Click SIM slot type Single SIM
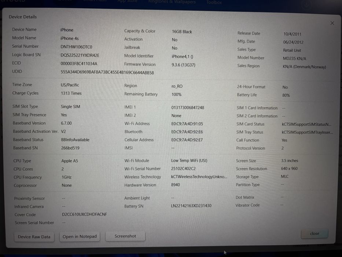 (70, 106)
